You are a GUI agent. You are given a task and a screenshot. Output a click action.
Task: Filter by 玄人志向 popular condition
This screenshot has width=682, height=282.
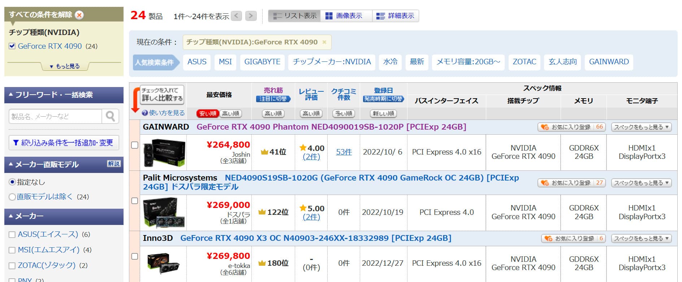pos(563,62)
